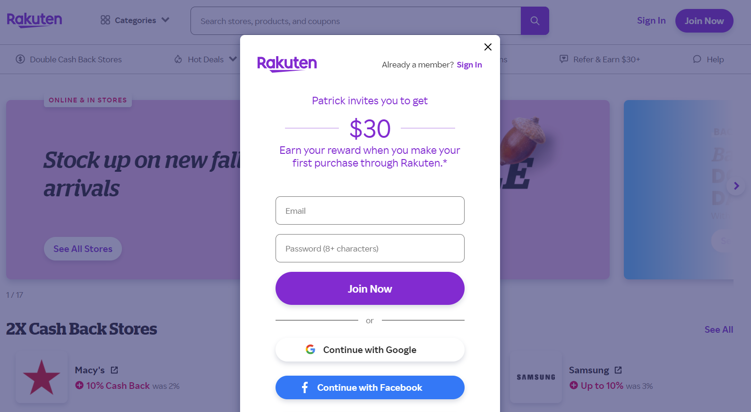This screenshot has width=751, height=412.
Task: Expand the Categories dropdown chevron
Action: tap(165, 20)
